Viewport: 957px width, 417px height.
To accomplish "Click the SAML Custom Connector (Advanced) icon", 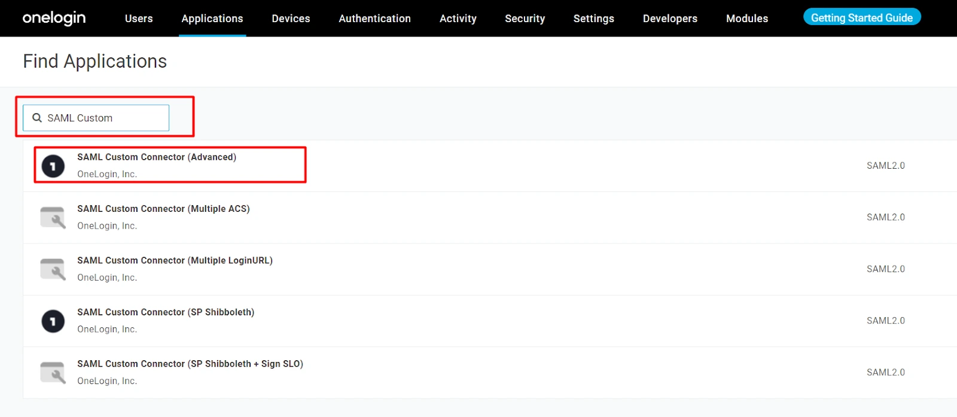I will click(x=53, y=166).
